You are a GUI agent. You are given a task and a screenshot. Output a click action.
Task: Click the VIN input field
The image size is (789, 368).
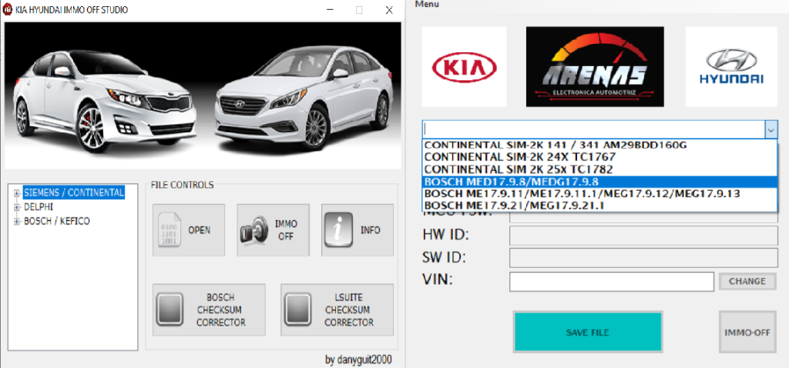point(612,282)
